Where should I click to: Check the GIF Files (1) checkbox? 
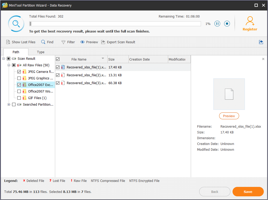point(19,98)
